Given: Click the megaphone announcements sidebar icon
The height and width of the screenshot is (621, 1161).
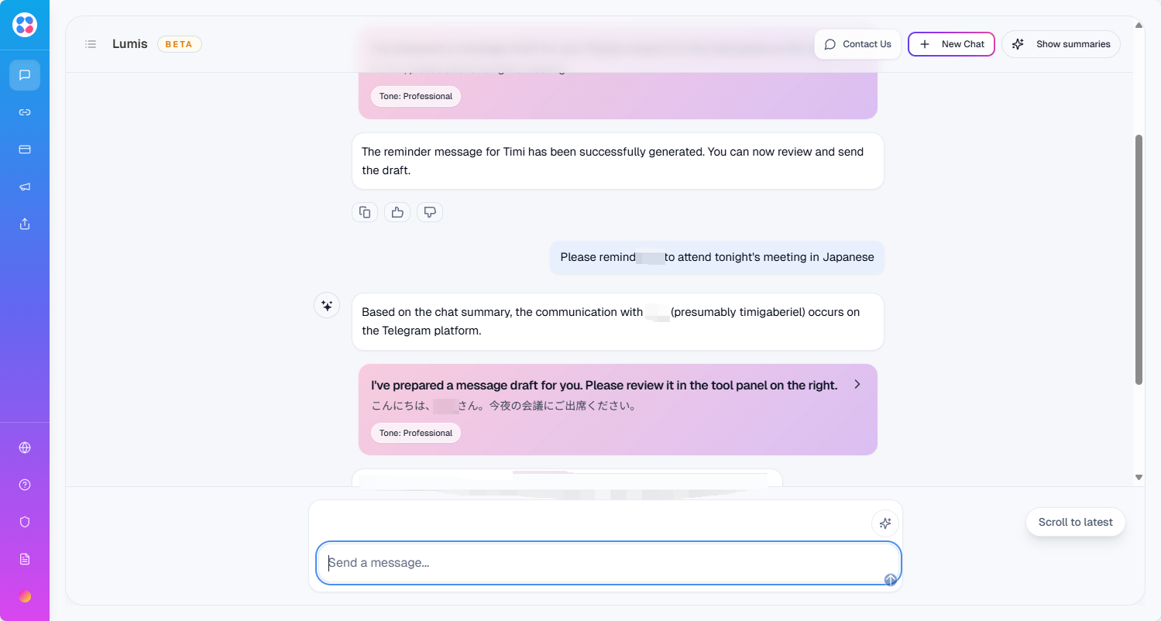Looking at the screenshot, I should click(x=25, y=187).
